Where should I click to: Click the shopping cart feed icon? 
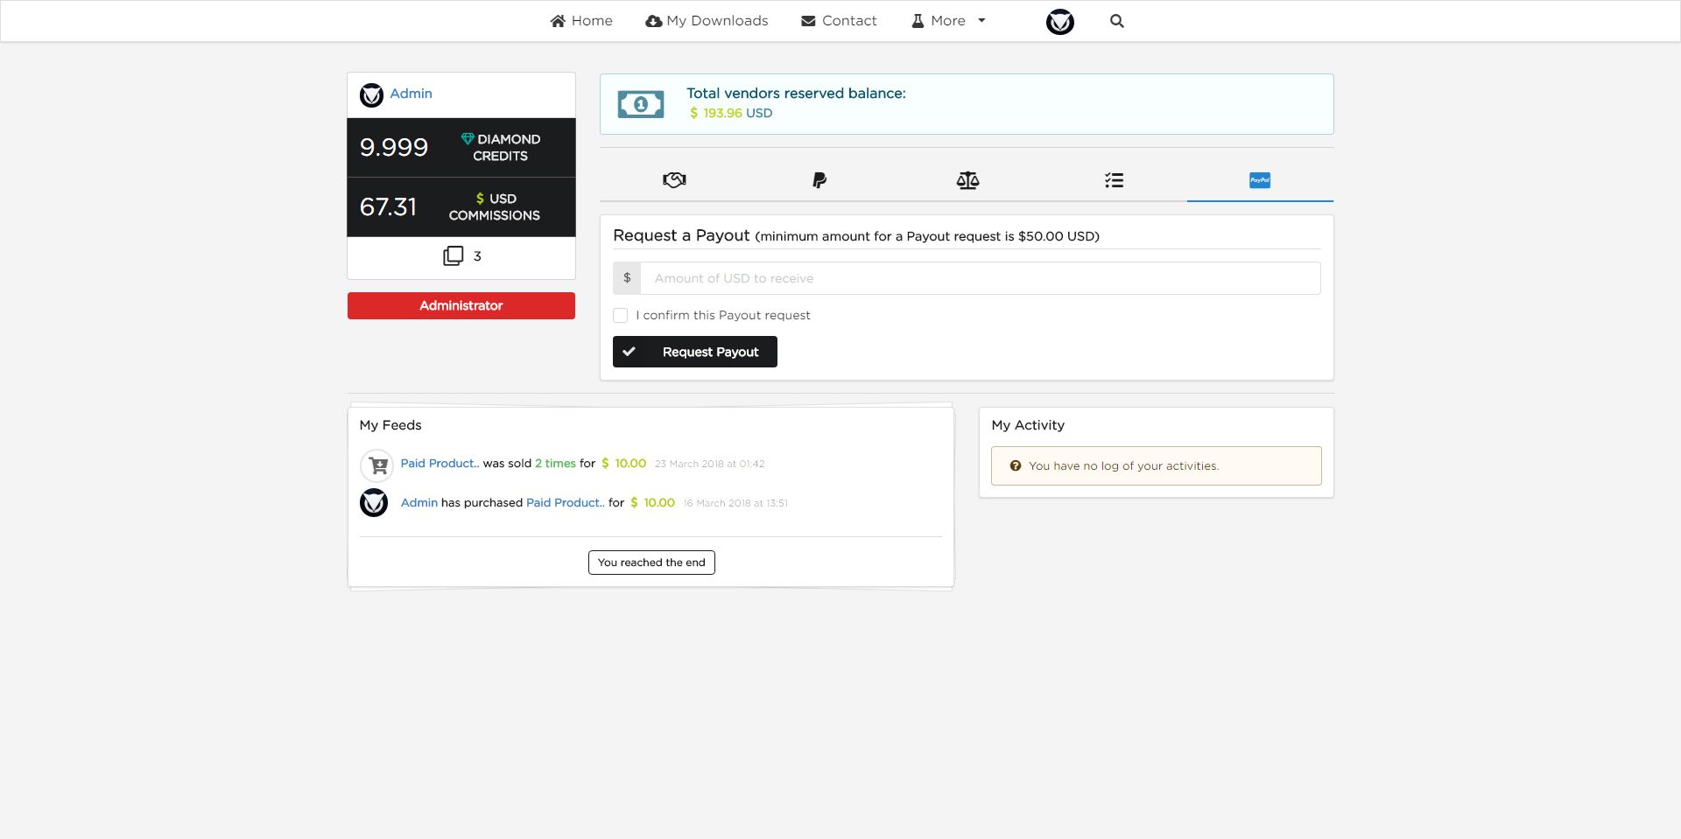pos(377,465)
